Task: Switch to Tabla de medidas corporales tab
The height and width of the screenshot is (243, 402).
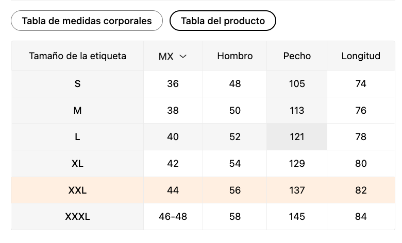Action: coord(87,21)
